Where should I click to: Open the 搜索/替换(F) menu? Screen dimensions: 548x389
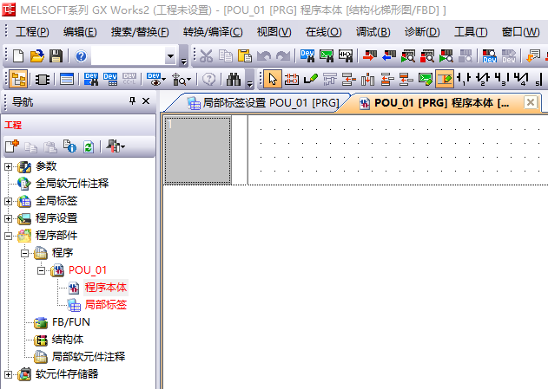[x=140, y=32]
